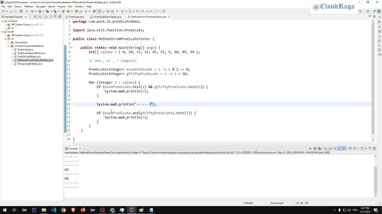Place cursor on code line 16
382x214 pixels.
tap(152, 87)
